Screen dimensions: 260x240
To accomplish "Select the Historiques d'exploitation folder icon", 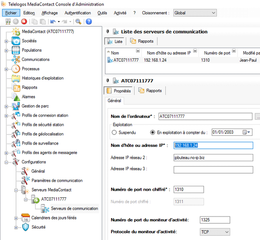I will coord(16,78).
